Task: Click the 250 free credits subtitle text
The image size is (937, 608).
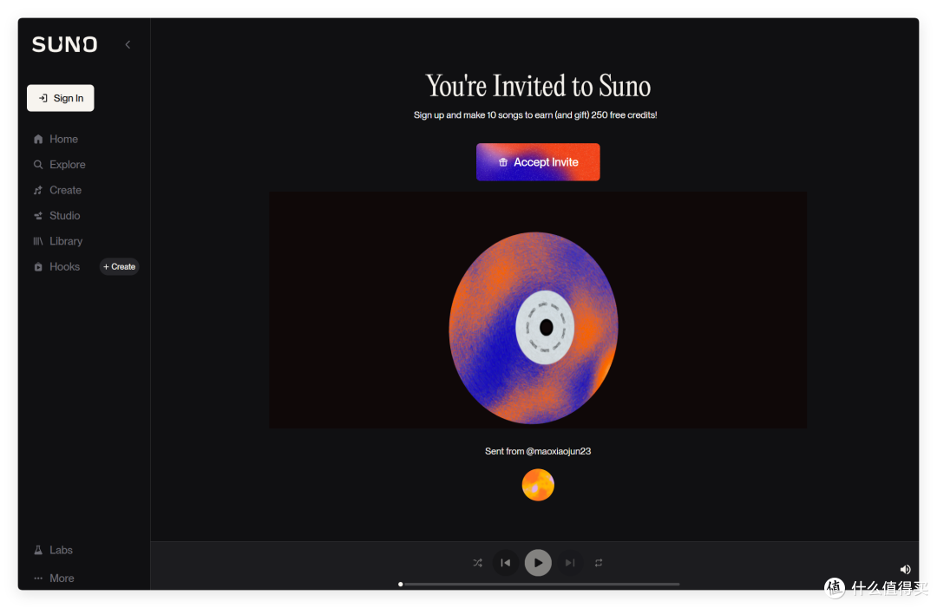Action: [535, 115]
